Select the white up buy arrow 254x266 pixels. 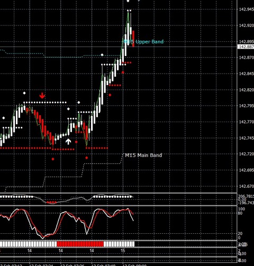(68, 141)
